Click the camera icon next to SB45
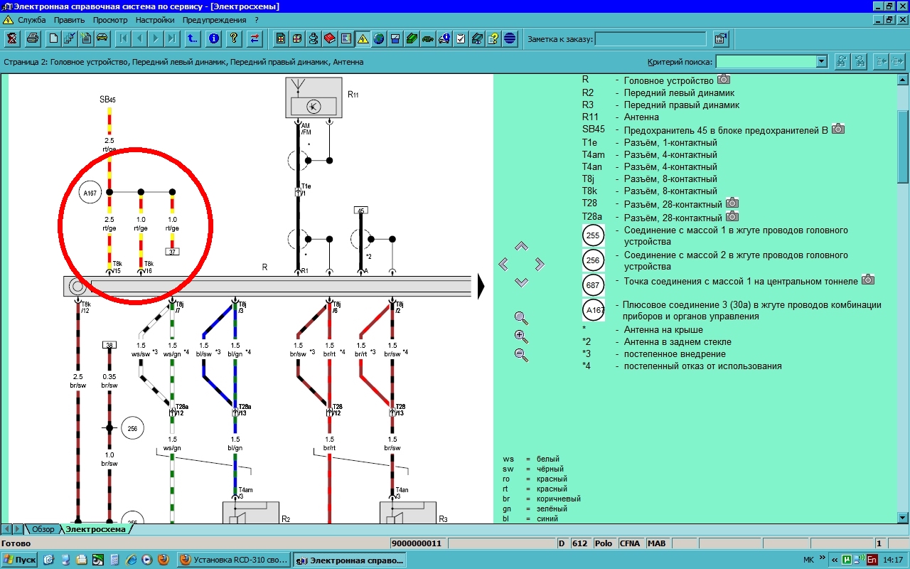910x569 pixels. coord(838,129)
